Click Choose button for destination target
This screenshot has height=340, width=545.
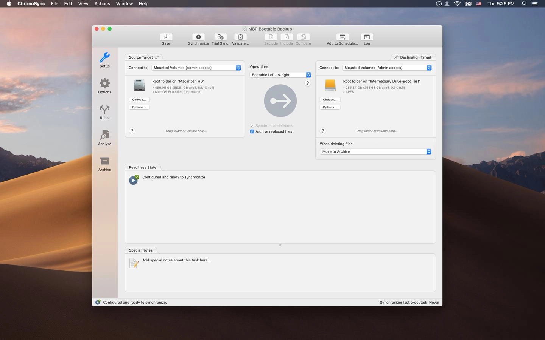pos(330,100)
